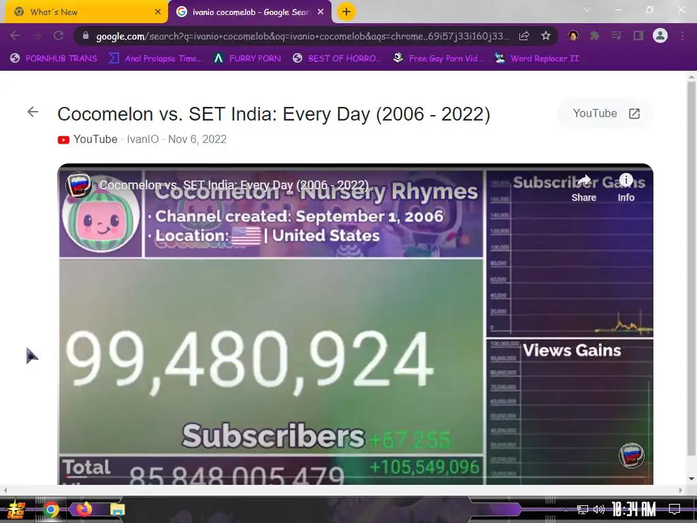Open the network tray icon
Image resolution: width=697 pixels, height=523 pixels.
pos(582,509)
